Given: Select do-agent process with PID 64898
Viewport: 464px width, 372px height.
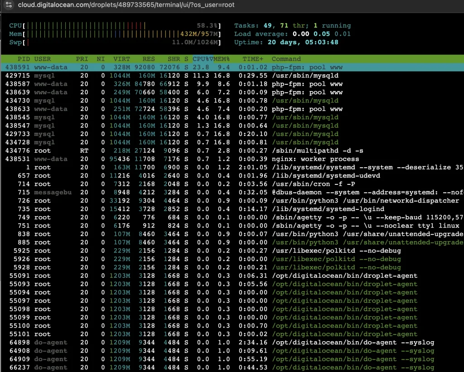Looking at the screenshot, I should (x=232, y=343).
